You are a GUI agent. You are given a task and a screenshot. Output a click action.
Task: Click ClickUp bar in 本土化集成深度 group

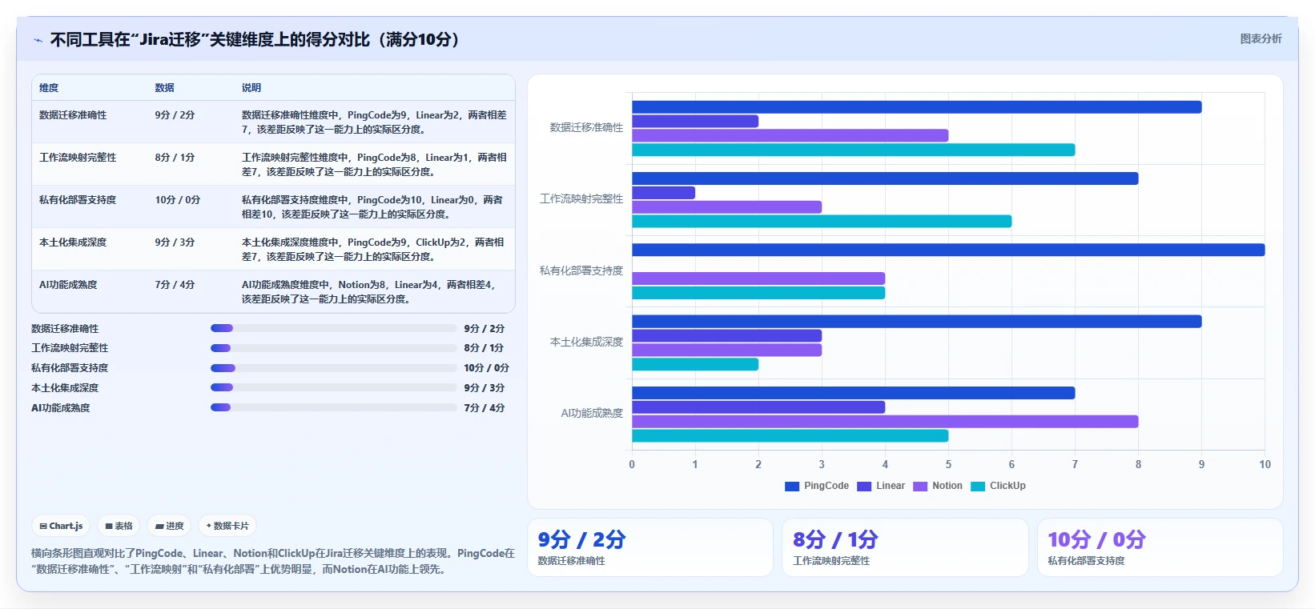click(695, 364)
